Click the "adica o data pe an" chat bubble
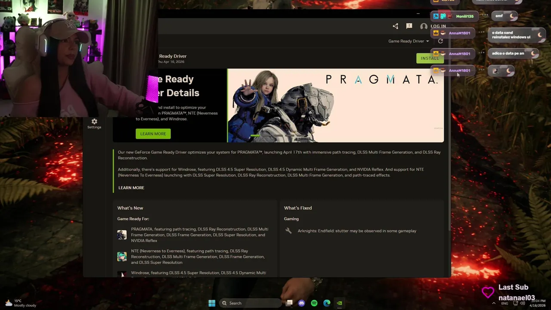 (x=514, y=53)
